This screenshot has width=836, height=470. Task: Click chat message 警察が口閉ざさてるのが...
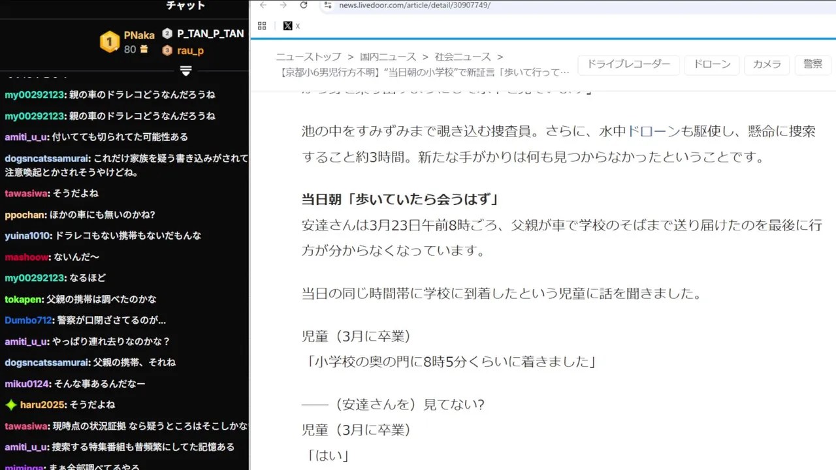point(112,321)
